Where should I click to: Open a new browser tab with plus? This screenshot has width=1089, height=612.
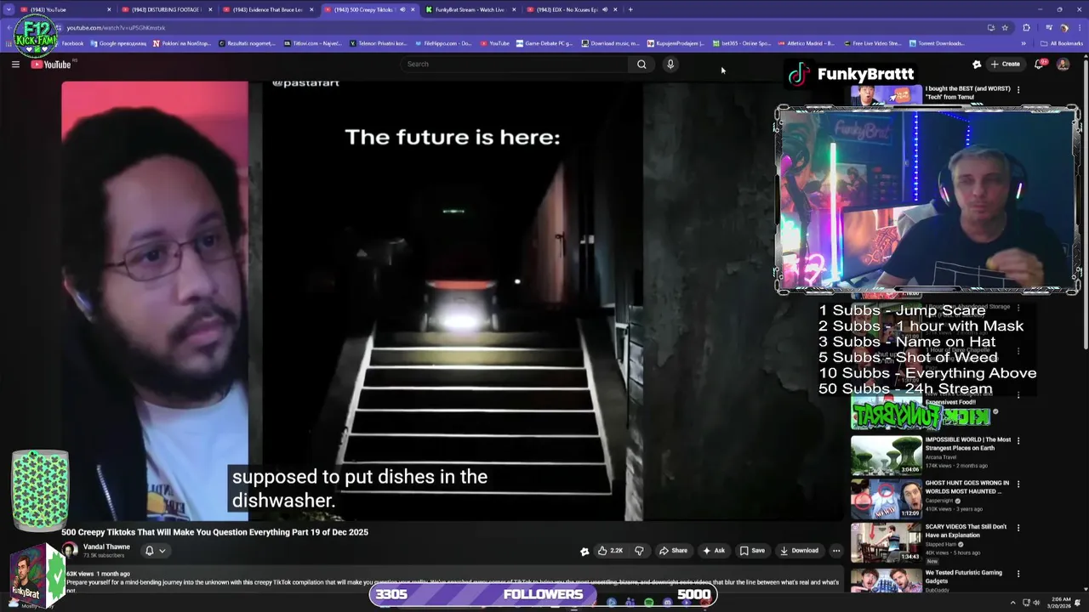pyautogui.click(x=630, y=9)
